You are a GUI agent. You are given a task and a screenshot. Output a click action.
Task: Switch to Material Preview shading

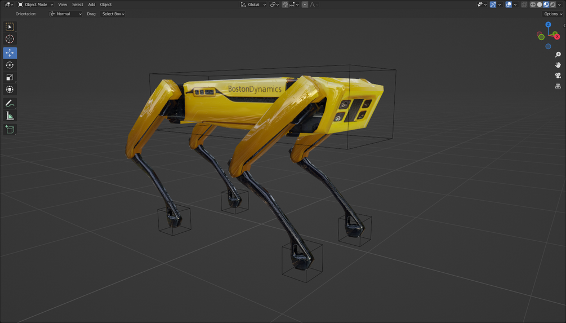(546, 5)
